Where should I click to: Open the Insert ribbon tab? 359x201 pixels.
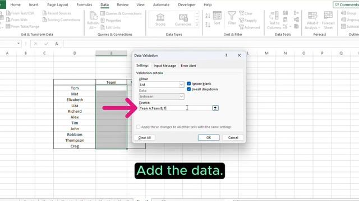pos(34,4)
